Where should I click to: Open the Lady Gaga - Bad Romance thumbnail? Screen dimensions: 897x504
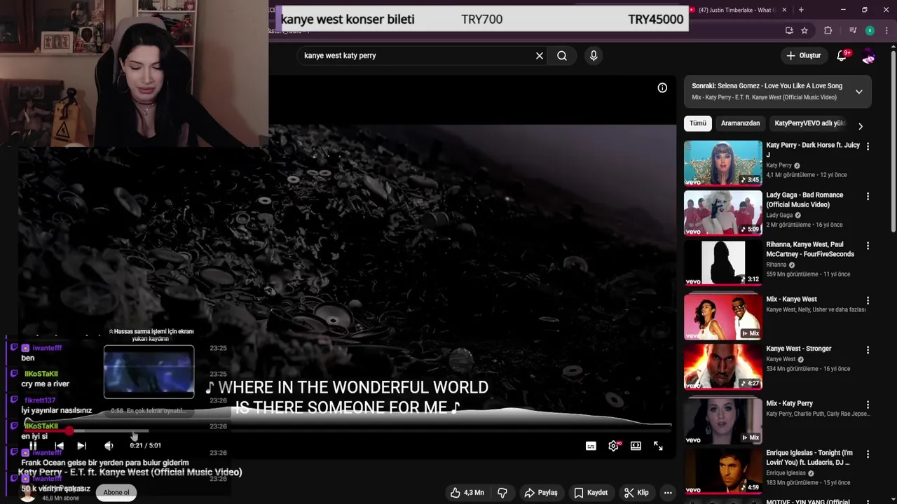click(x=723, y=212)
